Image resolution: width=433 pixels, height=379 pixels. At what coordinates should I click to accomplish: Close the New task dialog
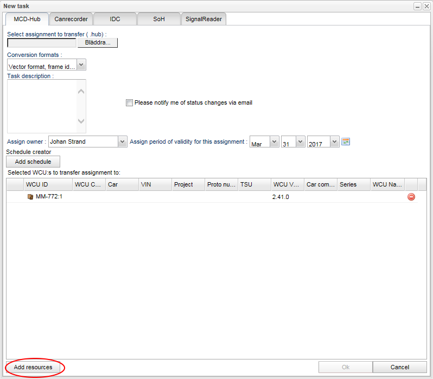pos(426,6)
